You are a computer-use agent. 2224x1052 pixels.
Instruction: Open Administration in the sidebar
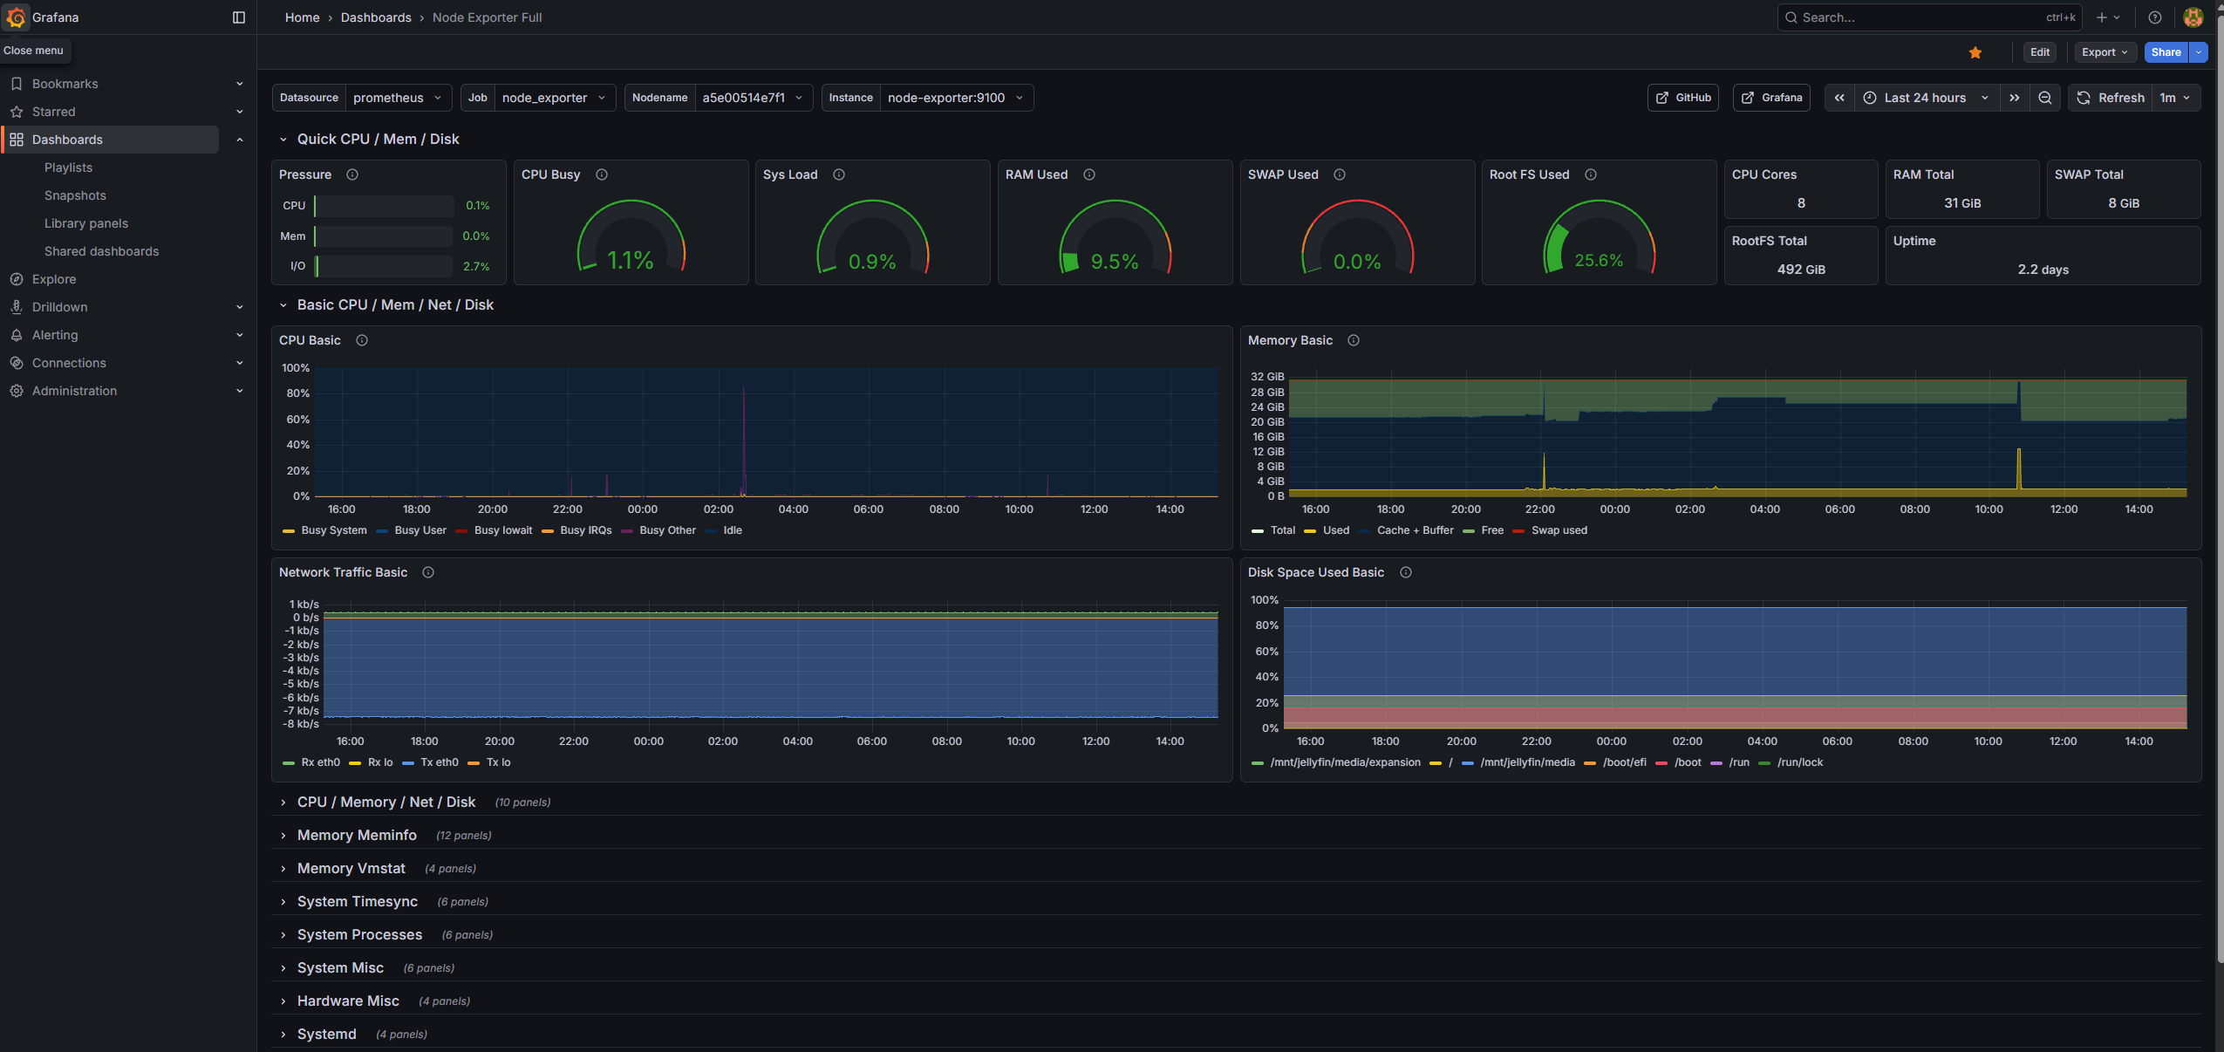pos(74,391)
